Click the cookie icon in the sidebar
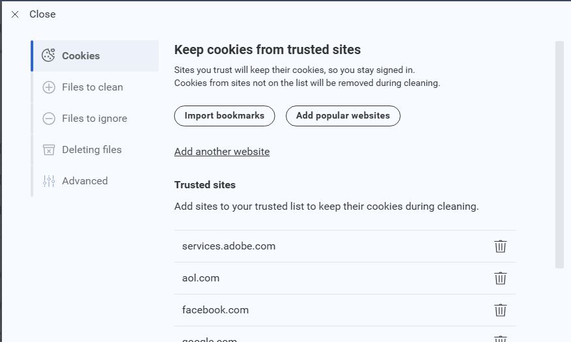 [48, 56]
